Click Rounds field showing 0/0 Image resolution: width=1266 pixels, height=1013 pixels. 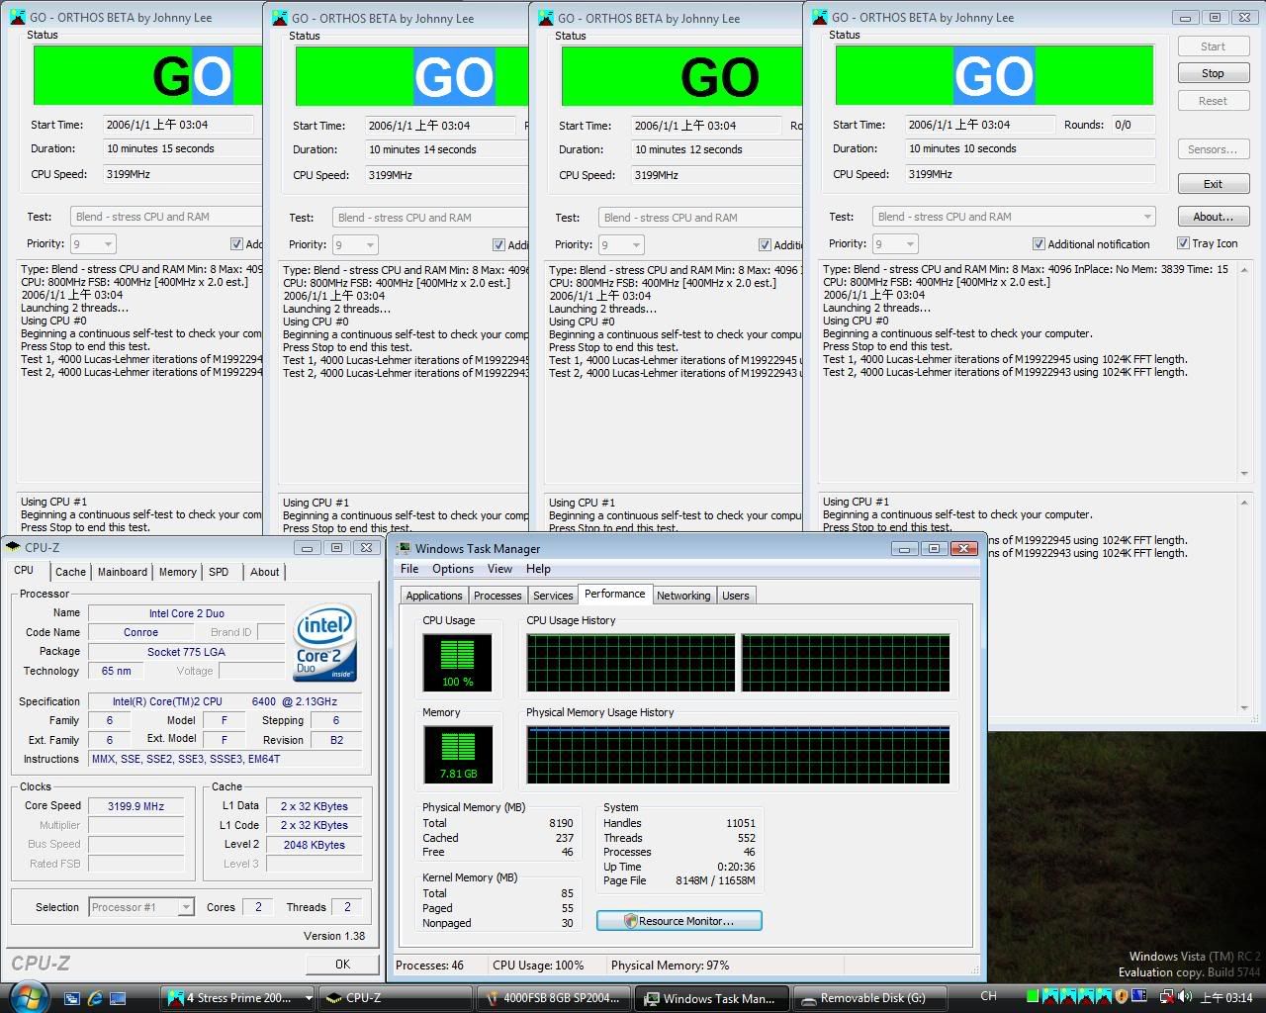1132,125
